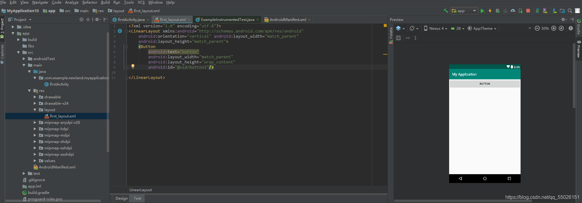Open Preview panel gear settings

pyautogui.click(x=564, y=19)
